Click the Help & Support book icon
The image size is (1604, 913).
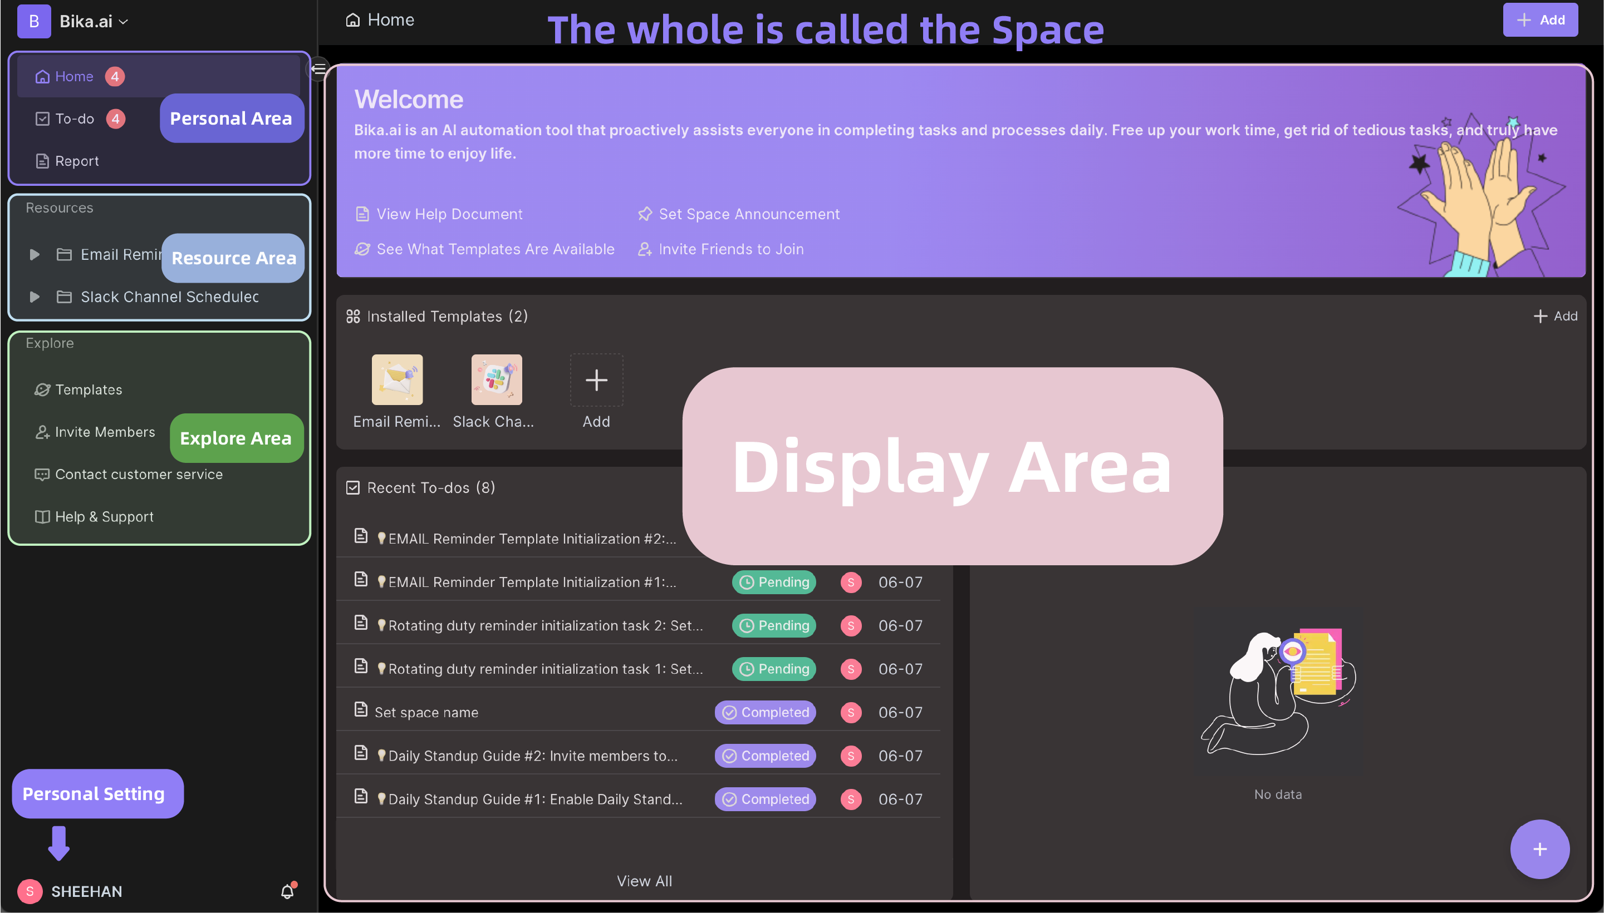(42, 517)
